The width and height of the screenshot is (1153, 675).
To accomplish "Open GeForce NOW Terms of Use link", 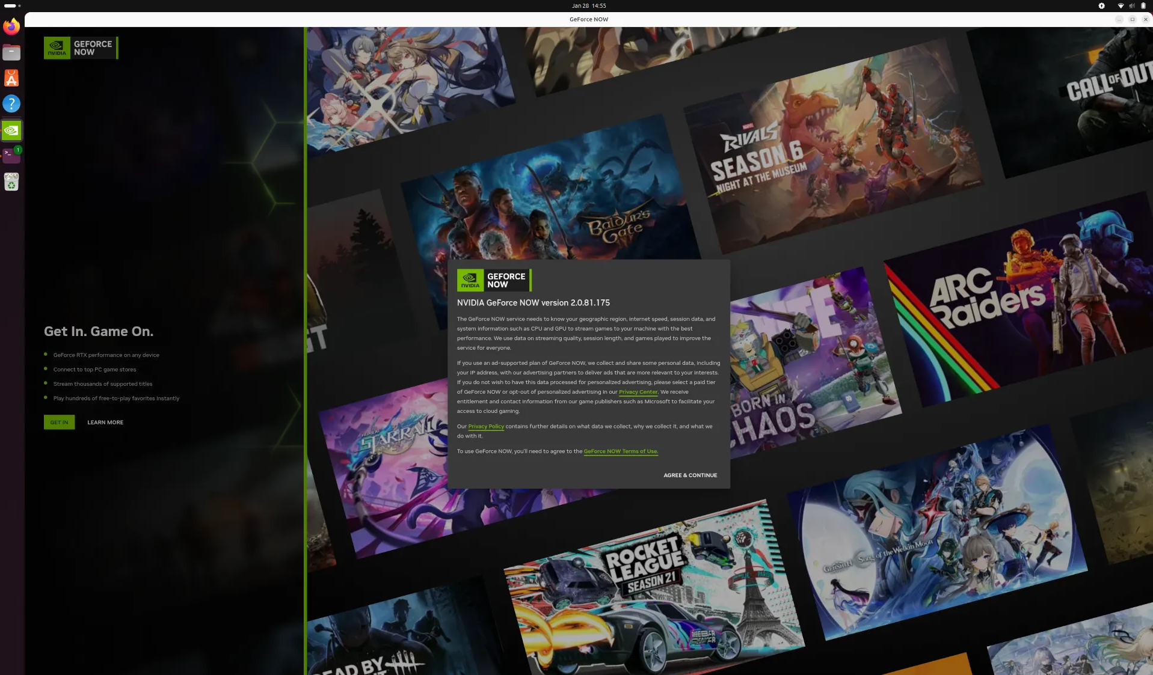I will click(621, 451).
